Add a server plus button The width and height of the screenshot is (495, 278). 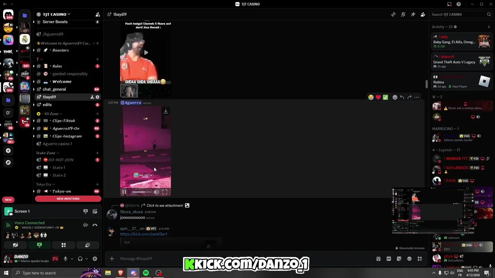[x=8, y=151]
